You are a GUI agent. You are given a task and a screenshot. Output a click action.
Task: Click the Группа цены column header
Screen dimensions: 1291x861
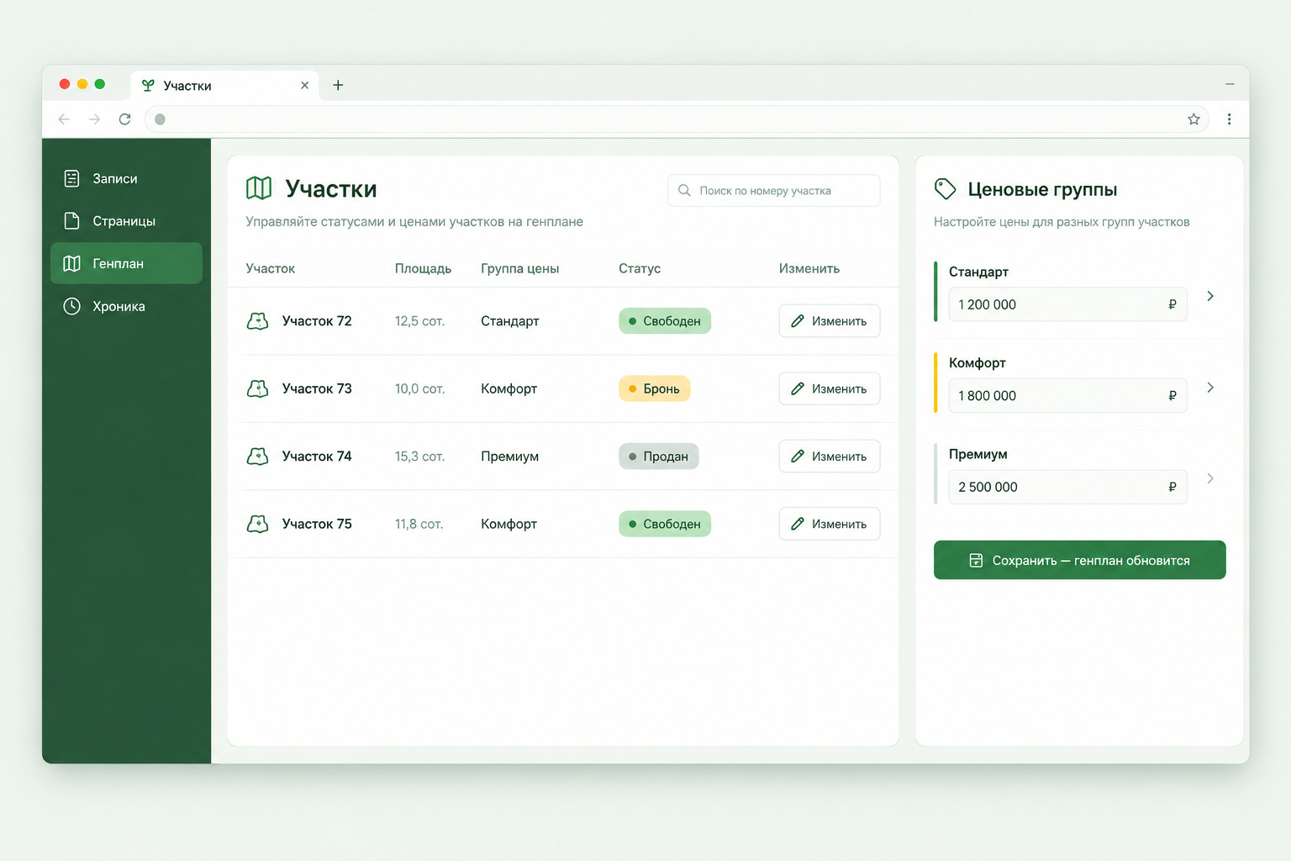[x=520, y=268]
